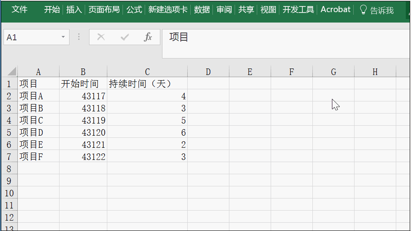Click cell A1 containing 项目
The height and width of the screenshot is (231, 411).
coord(38,84)
